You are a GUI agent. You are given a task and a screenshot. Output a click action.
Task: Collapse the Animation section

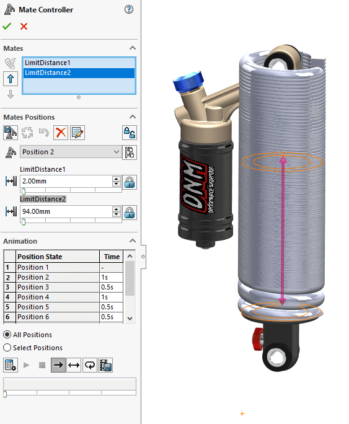133,241
